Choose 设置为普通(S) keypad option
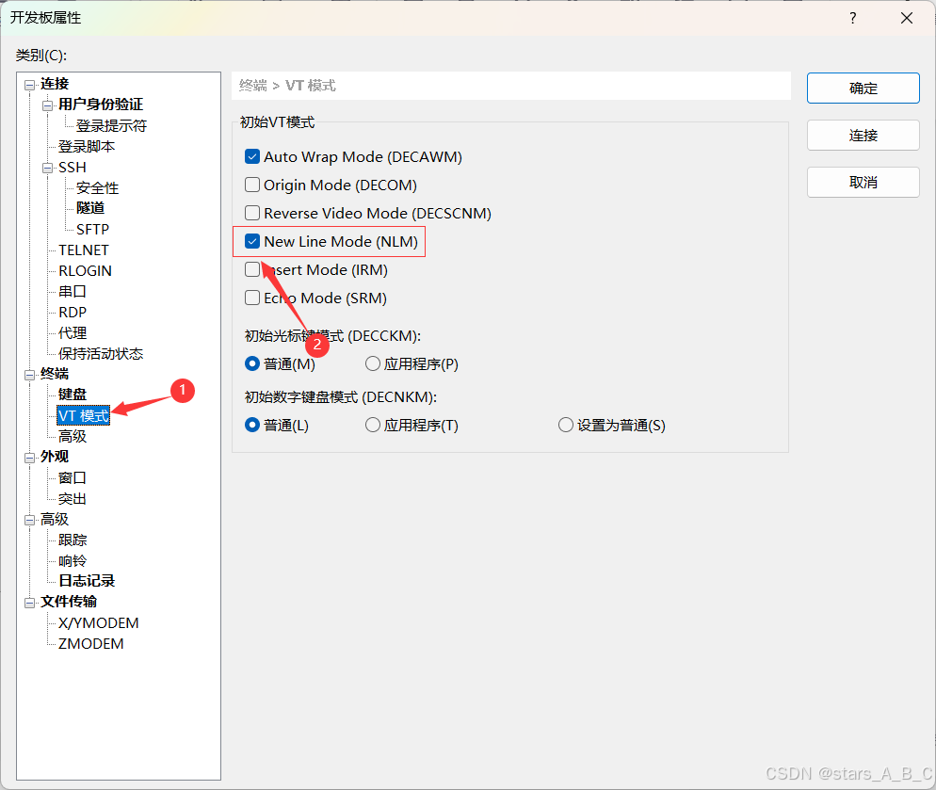 click(565, 425)
